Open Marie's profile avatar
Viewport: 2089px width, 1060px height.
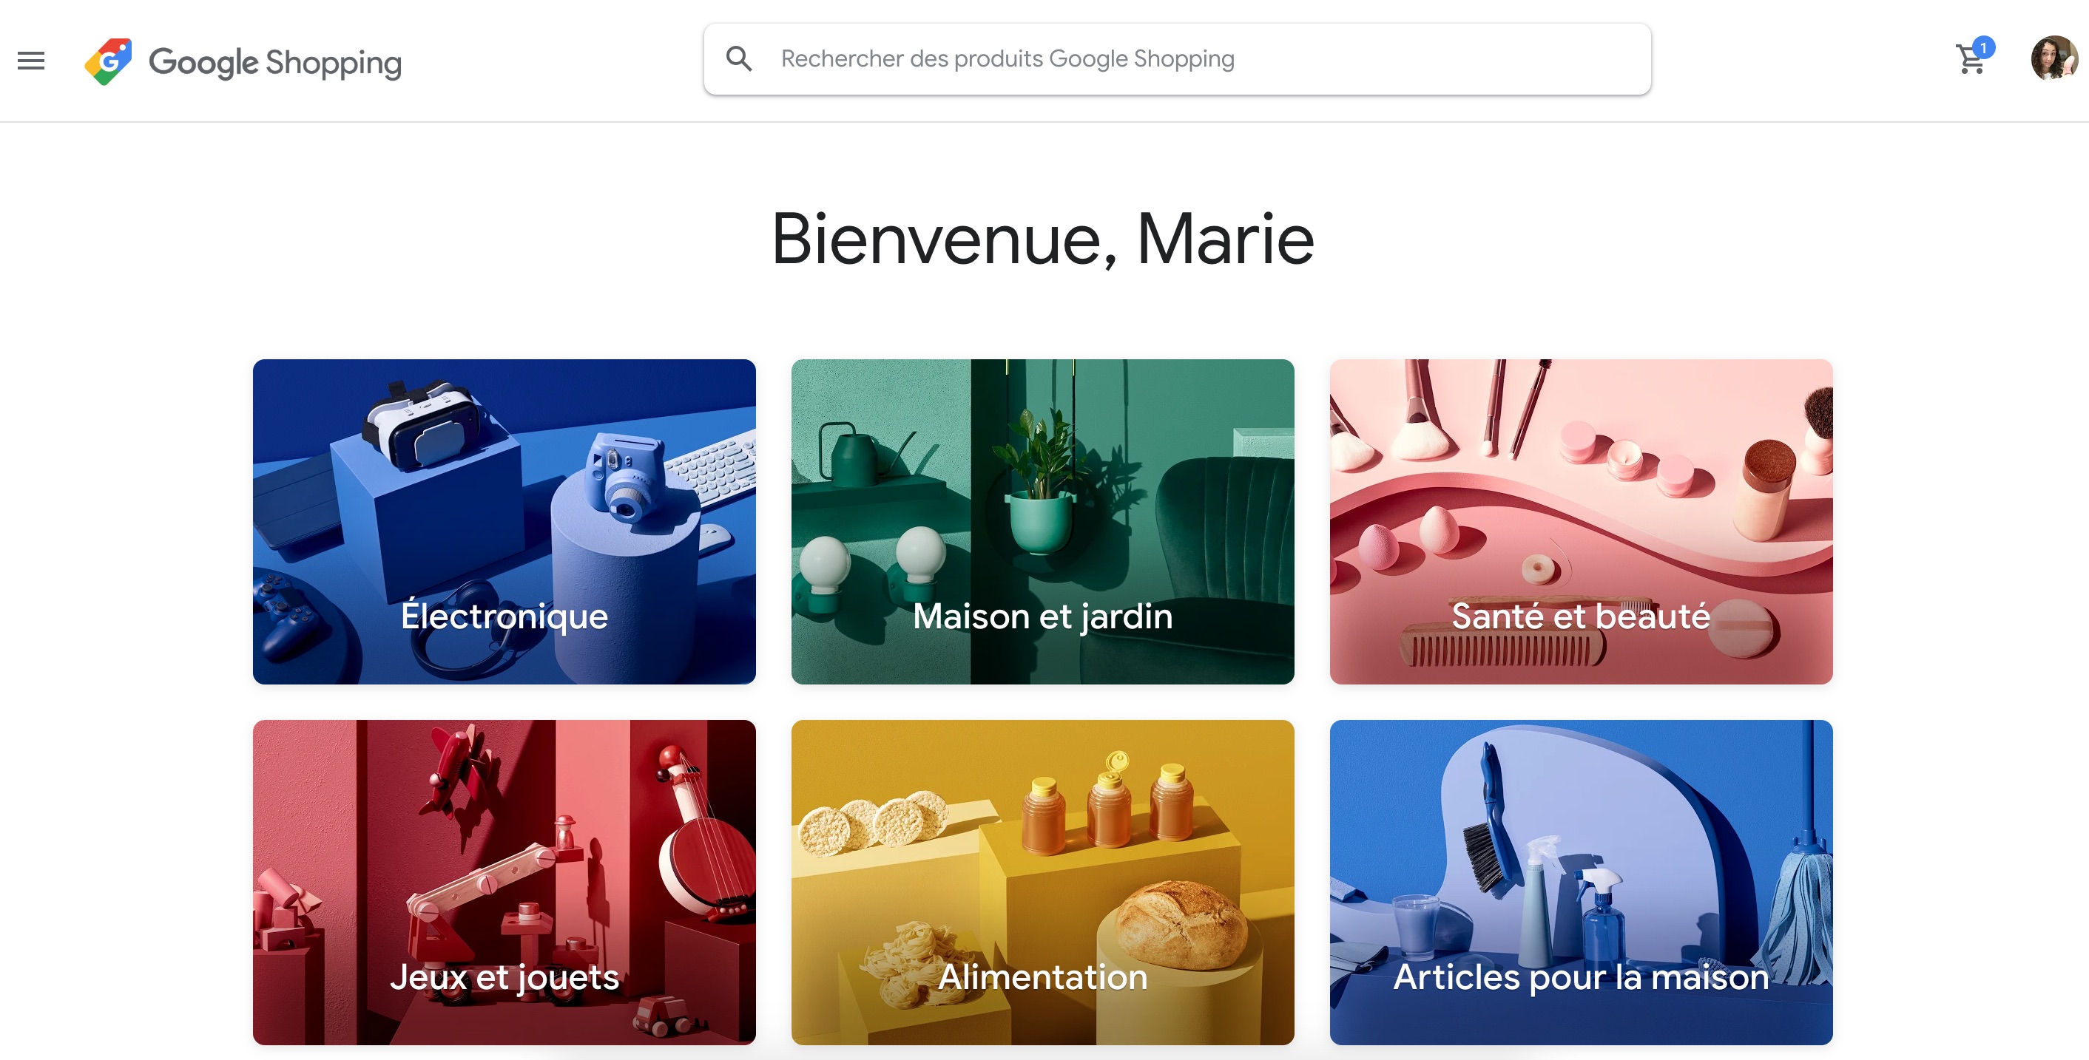point(2054,58)
